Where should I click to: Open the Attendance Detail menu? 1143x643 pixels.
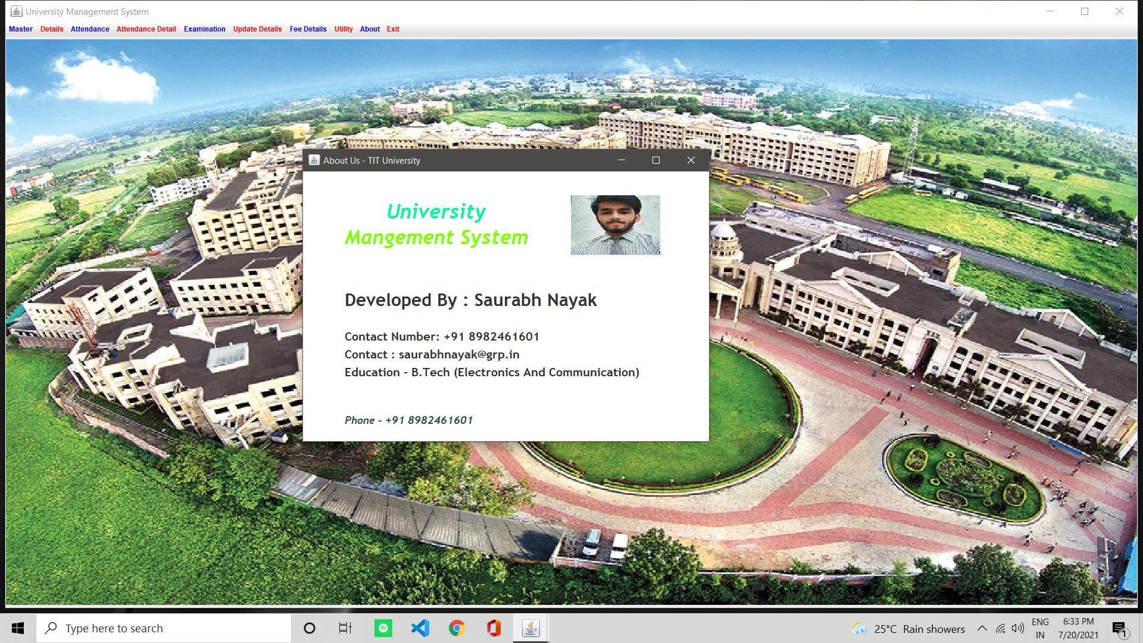click(x=146, y=29)
